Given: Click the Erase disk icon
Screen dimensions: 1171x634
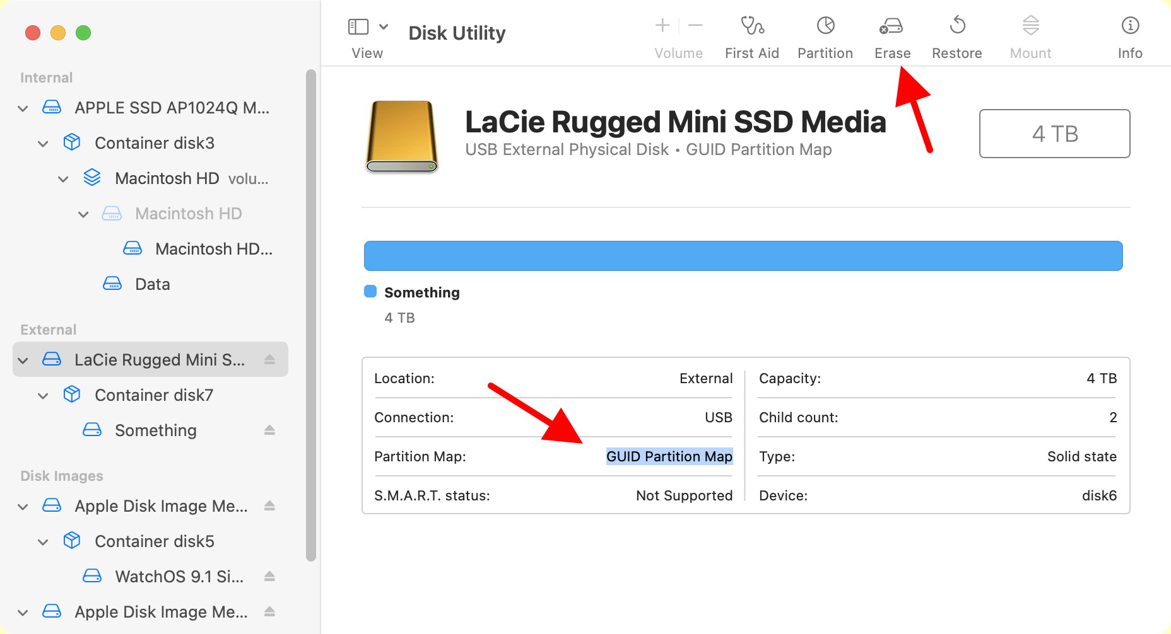Looking at the screenshot, I should [891, 26].
